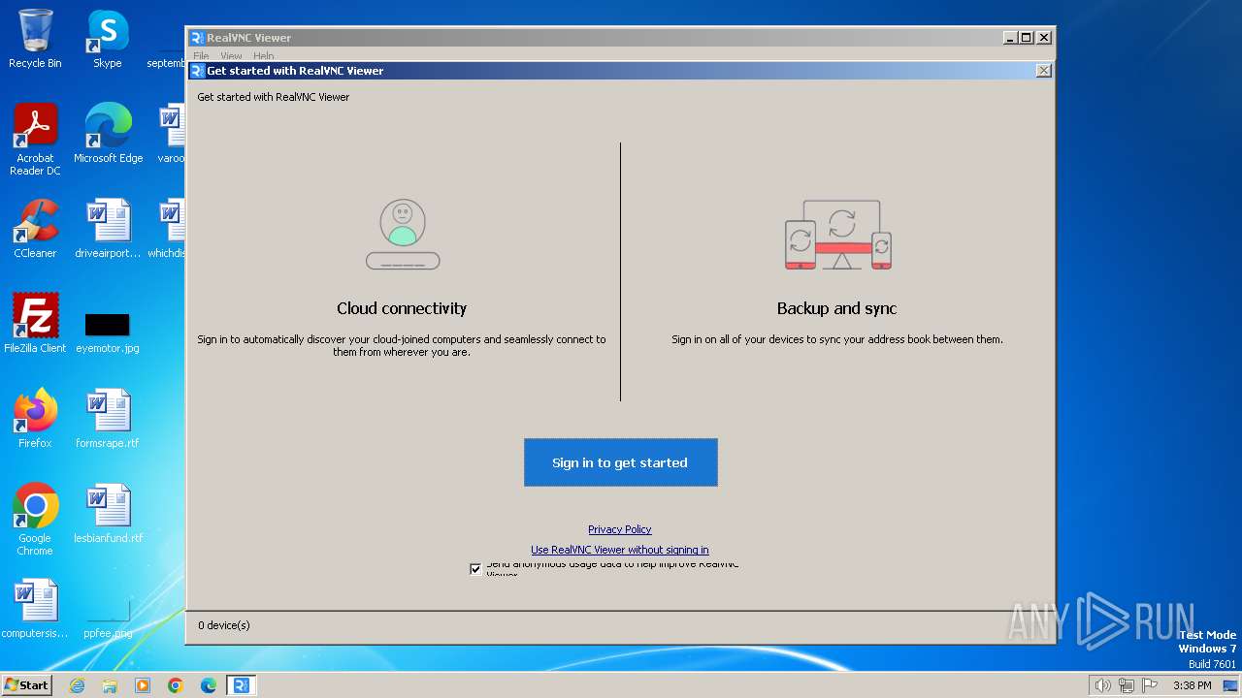Viewport: 1242px width, 698px height.
Task: Select the computersis document icon
Action: point(35,608)
